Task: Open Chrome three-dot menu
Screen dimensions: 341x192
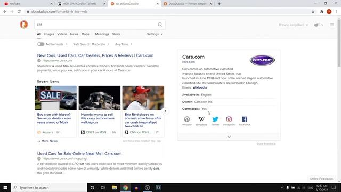Action: click(336, 12)
